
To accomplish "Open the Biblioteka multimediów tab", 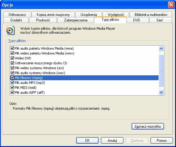I will point(151,15).
